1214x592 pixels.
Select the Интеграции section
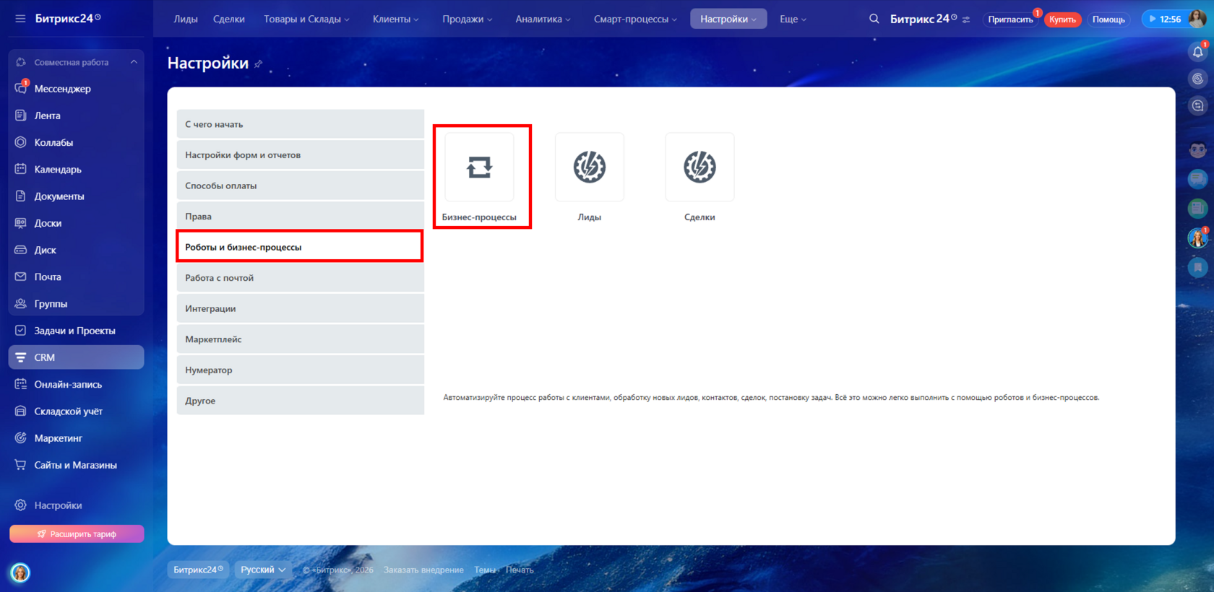click(x=301, y=308)
